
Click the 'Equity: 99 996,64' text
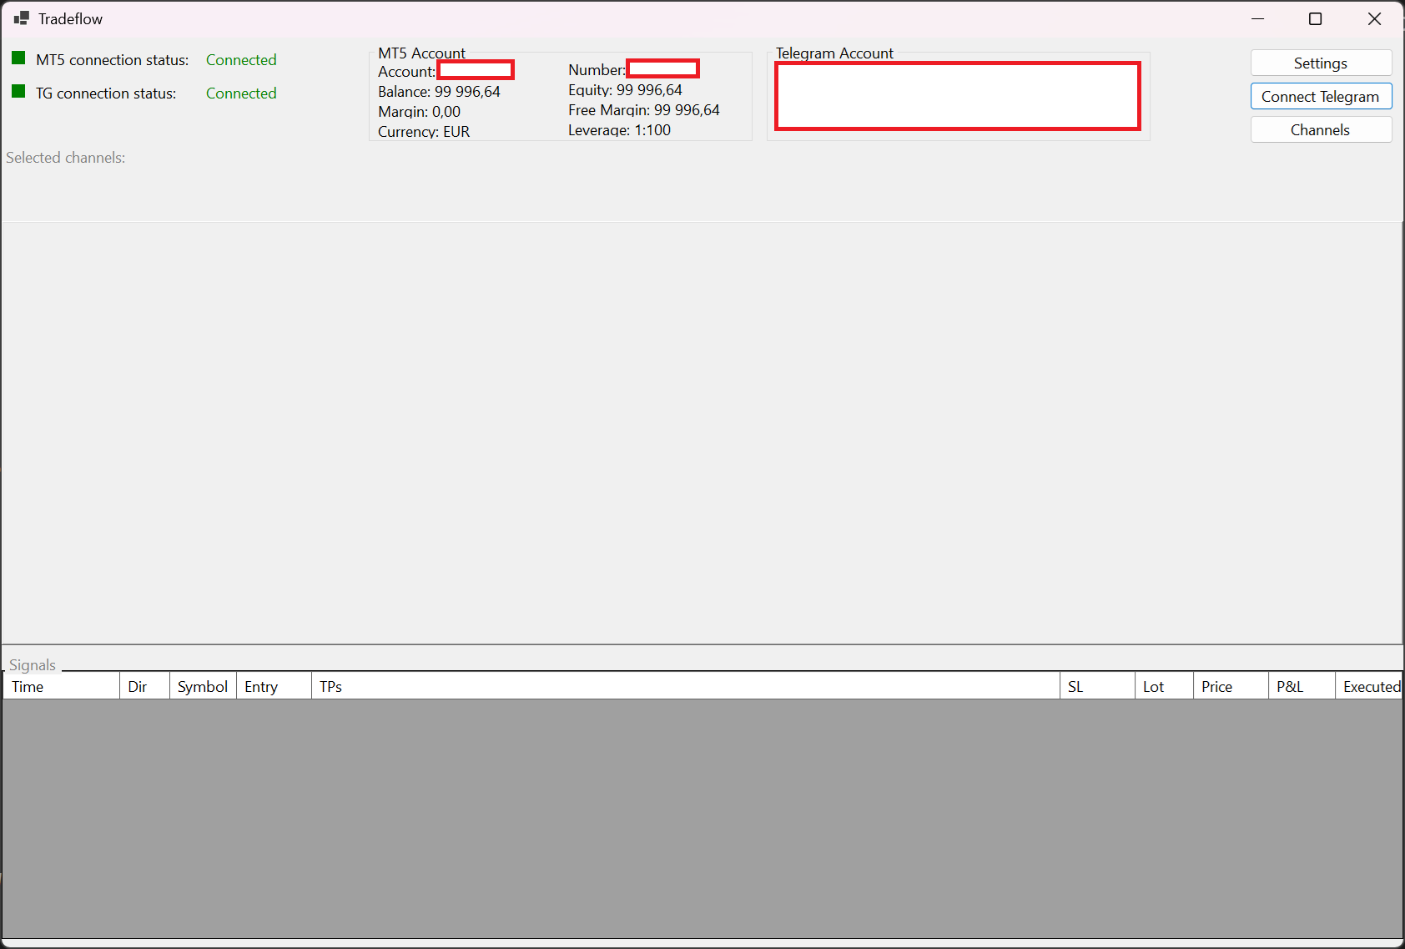[x=625, y=90]
